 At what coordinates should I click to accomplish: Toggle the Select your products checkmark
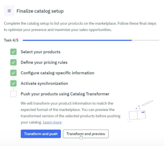coord(13,52)
